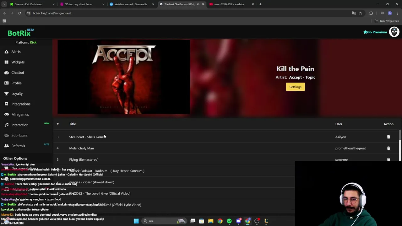Click the user name Asilyon
402x226 pixels.
point(340,137)
